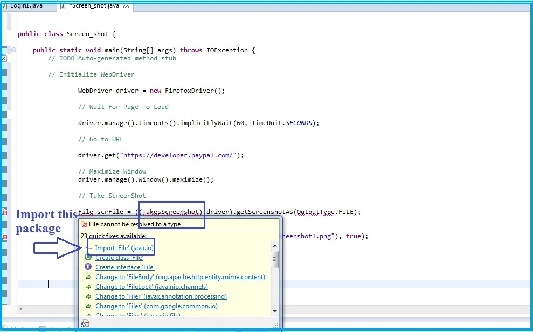
Task: Click the error marker beside 'File scrFile' line
Action: [5, 212]
